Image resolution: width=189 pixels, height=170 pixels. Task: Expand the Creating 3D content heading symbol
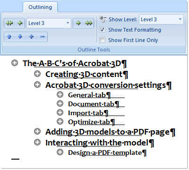click(x=37, y=74)
